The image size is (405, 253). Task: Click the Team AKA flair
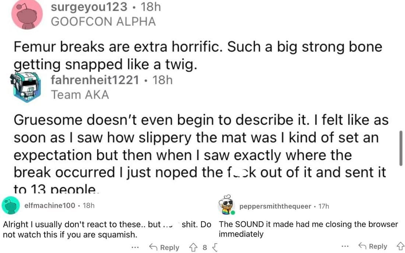click(80, 95)
